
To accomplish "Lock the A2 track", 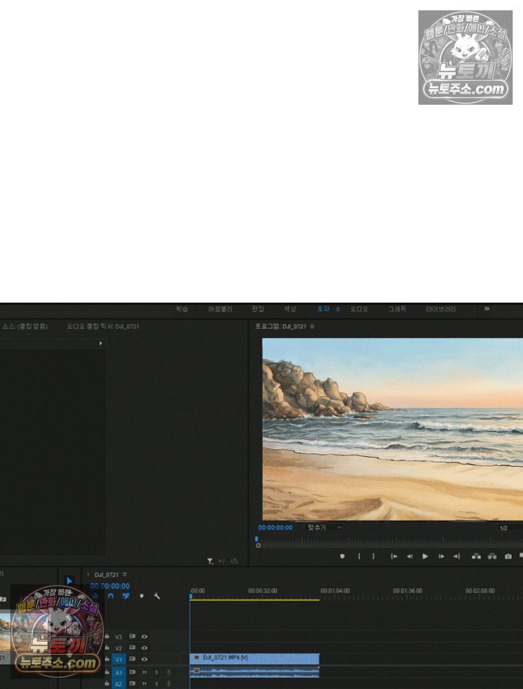I will pos(107,683).
